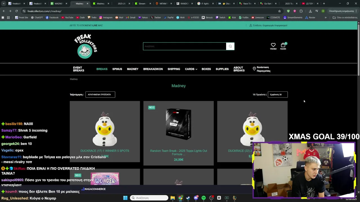Screen dimensions: 360x202
Task: Open the BOXES menu item
Action: pos(206,69)
